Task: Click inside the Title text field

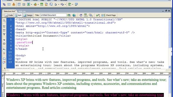Action: (53, 15)
